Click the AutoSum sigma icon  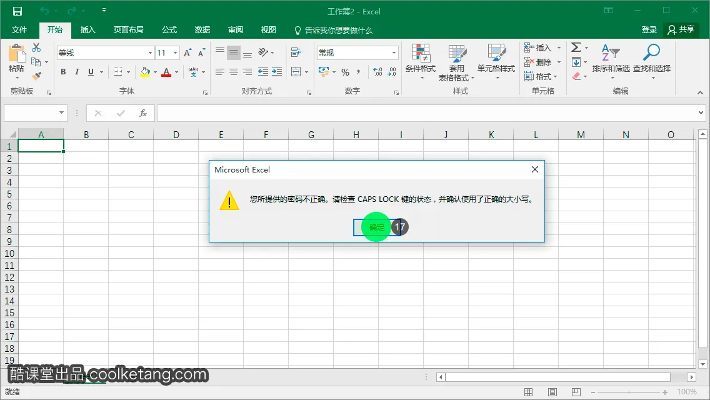(576, 47)
